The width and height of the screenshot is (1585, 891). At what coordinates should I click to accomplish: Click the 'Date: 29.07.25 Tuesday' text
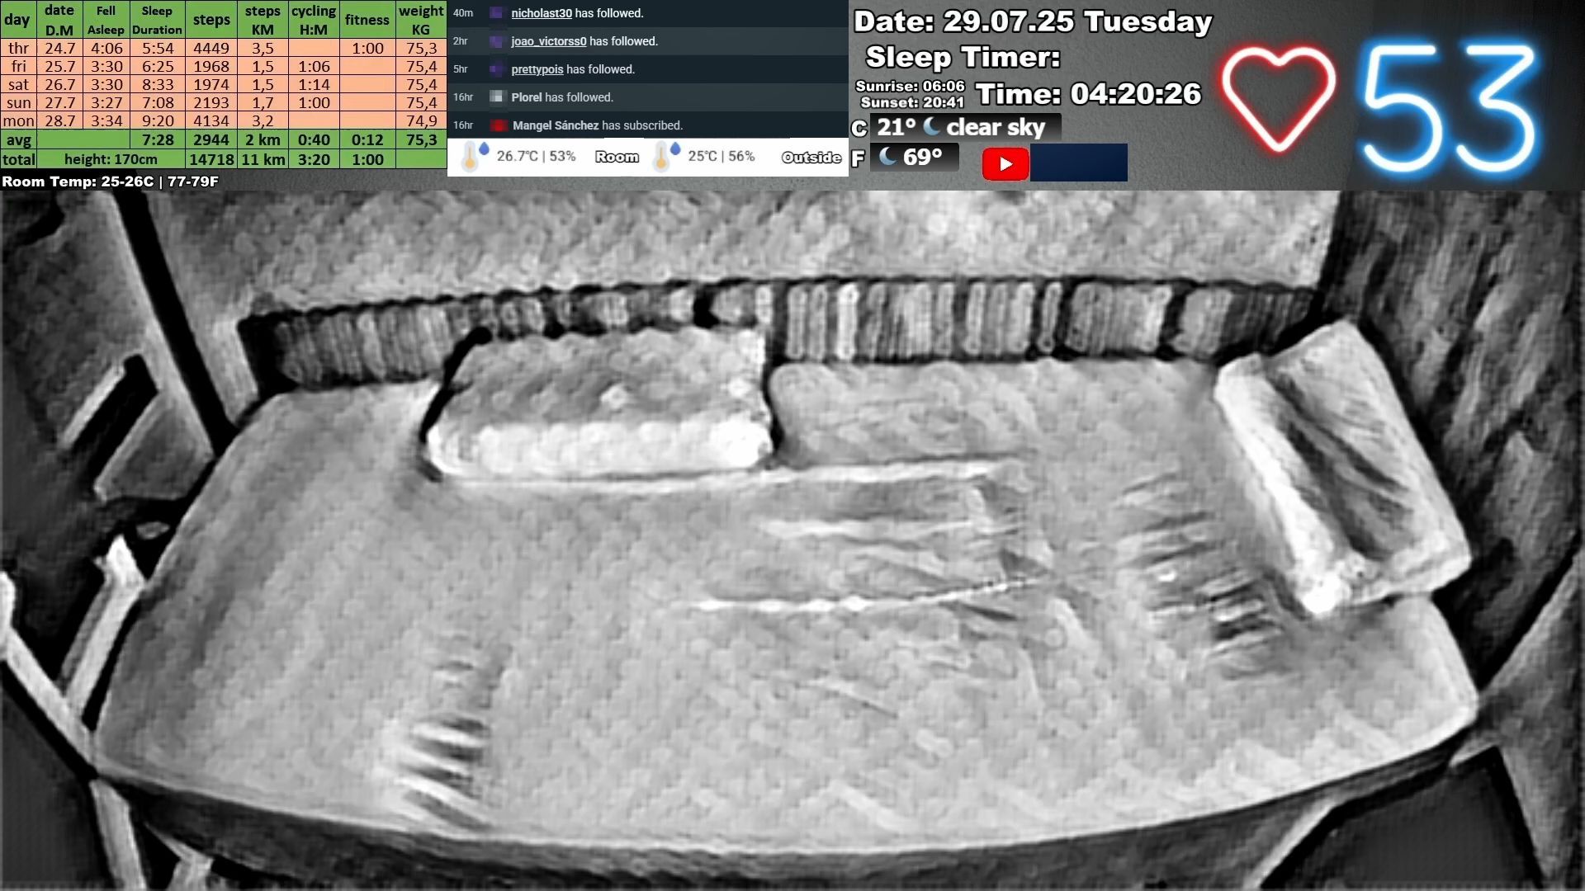click(1033, 21)
